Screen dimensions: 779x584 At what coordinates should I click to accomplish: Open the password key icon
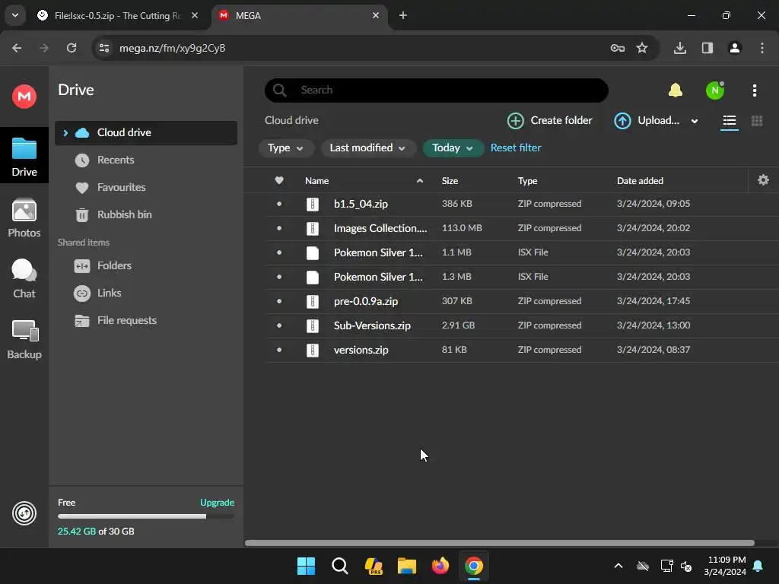tap(618, 48)
